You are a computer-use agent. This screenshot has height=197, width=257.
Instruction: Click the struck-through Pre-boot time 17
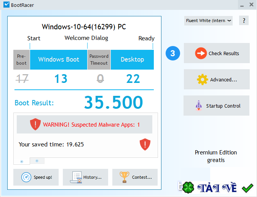[22, 79]
